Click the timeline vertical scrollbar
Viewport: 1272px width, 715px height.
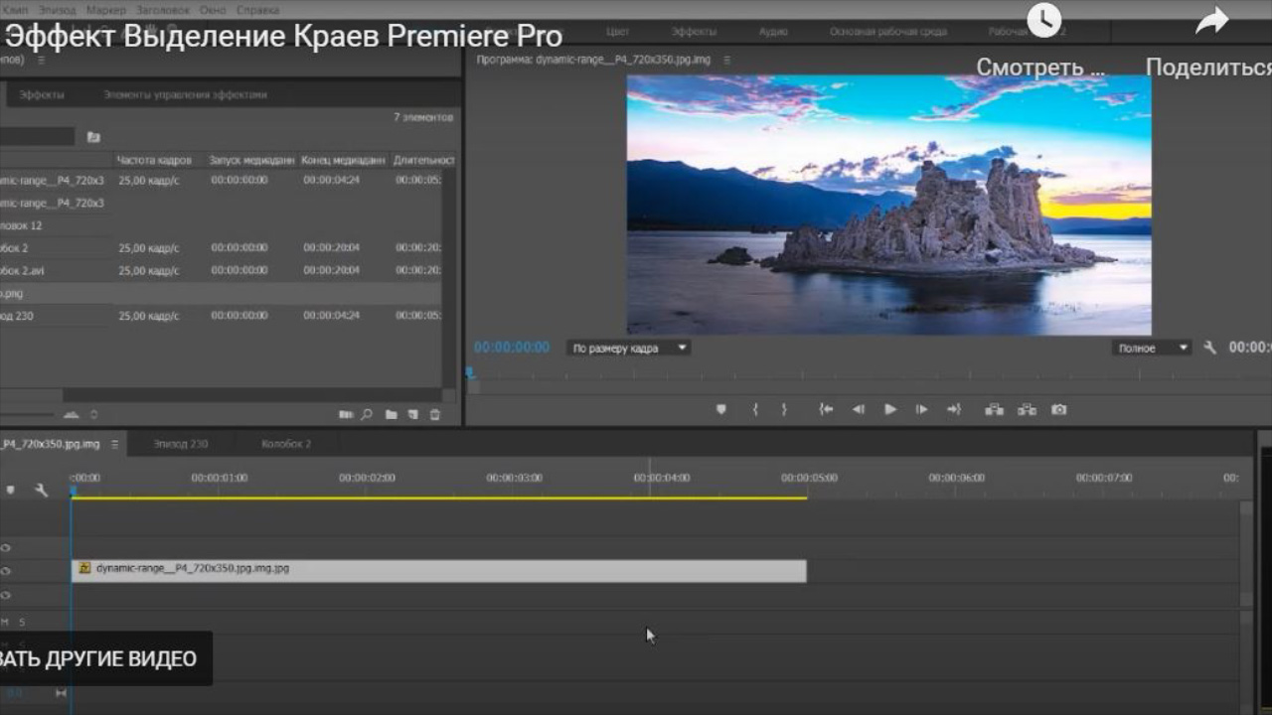tap(1246, 554)
